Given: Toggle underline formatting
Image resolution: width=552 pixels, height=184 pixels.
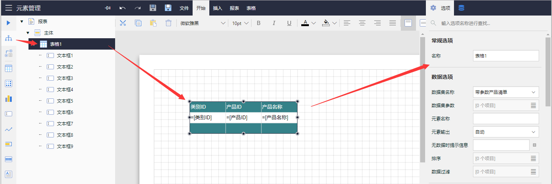Looking at the screenshot, I should 289,23.
